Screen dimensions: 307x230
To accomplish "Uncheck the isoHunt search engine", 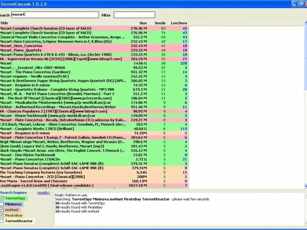I will [2, 210].
